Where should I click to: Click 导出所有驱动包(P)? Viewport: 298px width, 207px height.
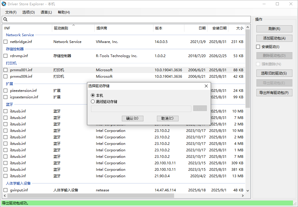pyautogui.click(x=274, y=92)
